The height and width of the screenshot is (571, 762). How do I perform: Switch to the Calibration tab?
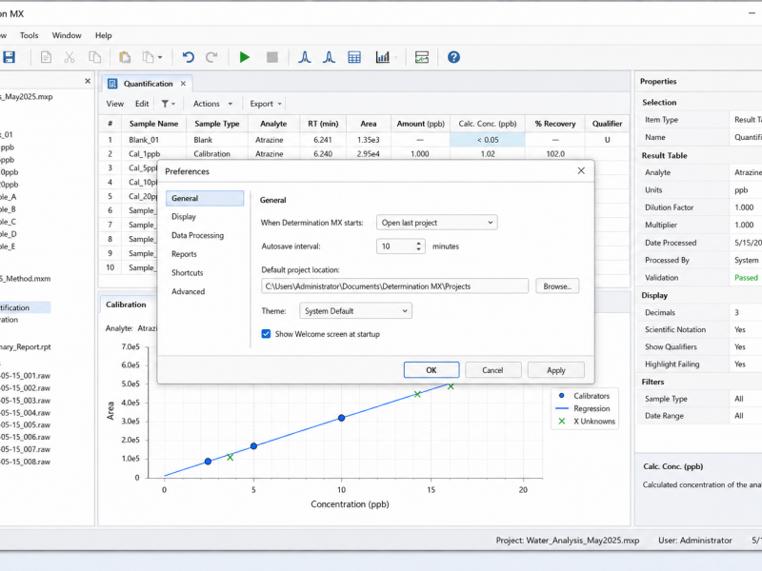pyautogui.click(x=126, y=305)
